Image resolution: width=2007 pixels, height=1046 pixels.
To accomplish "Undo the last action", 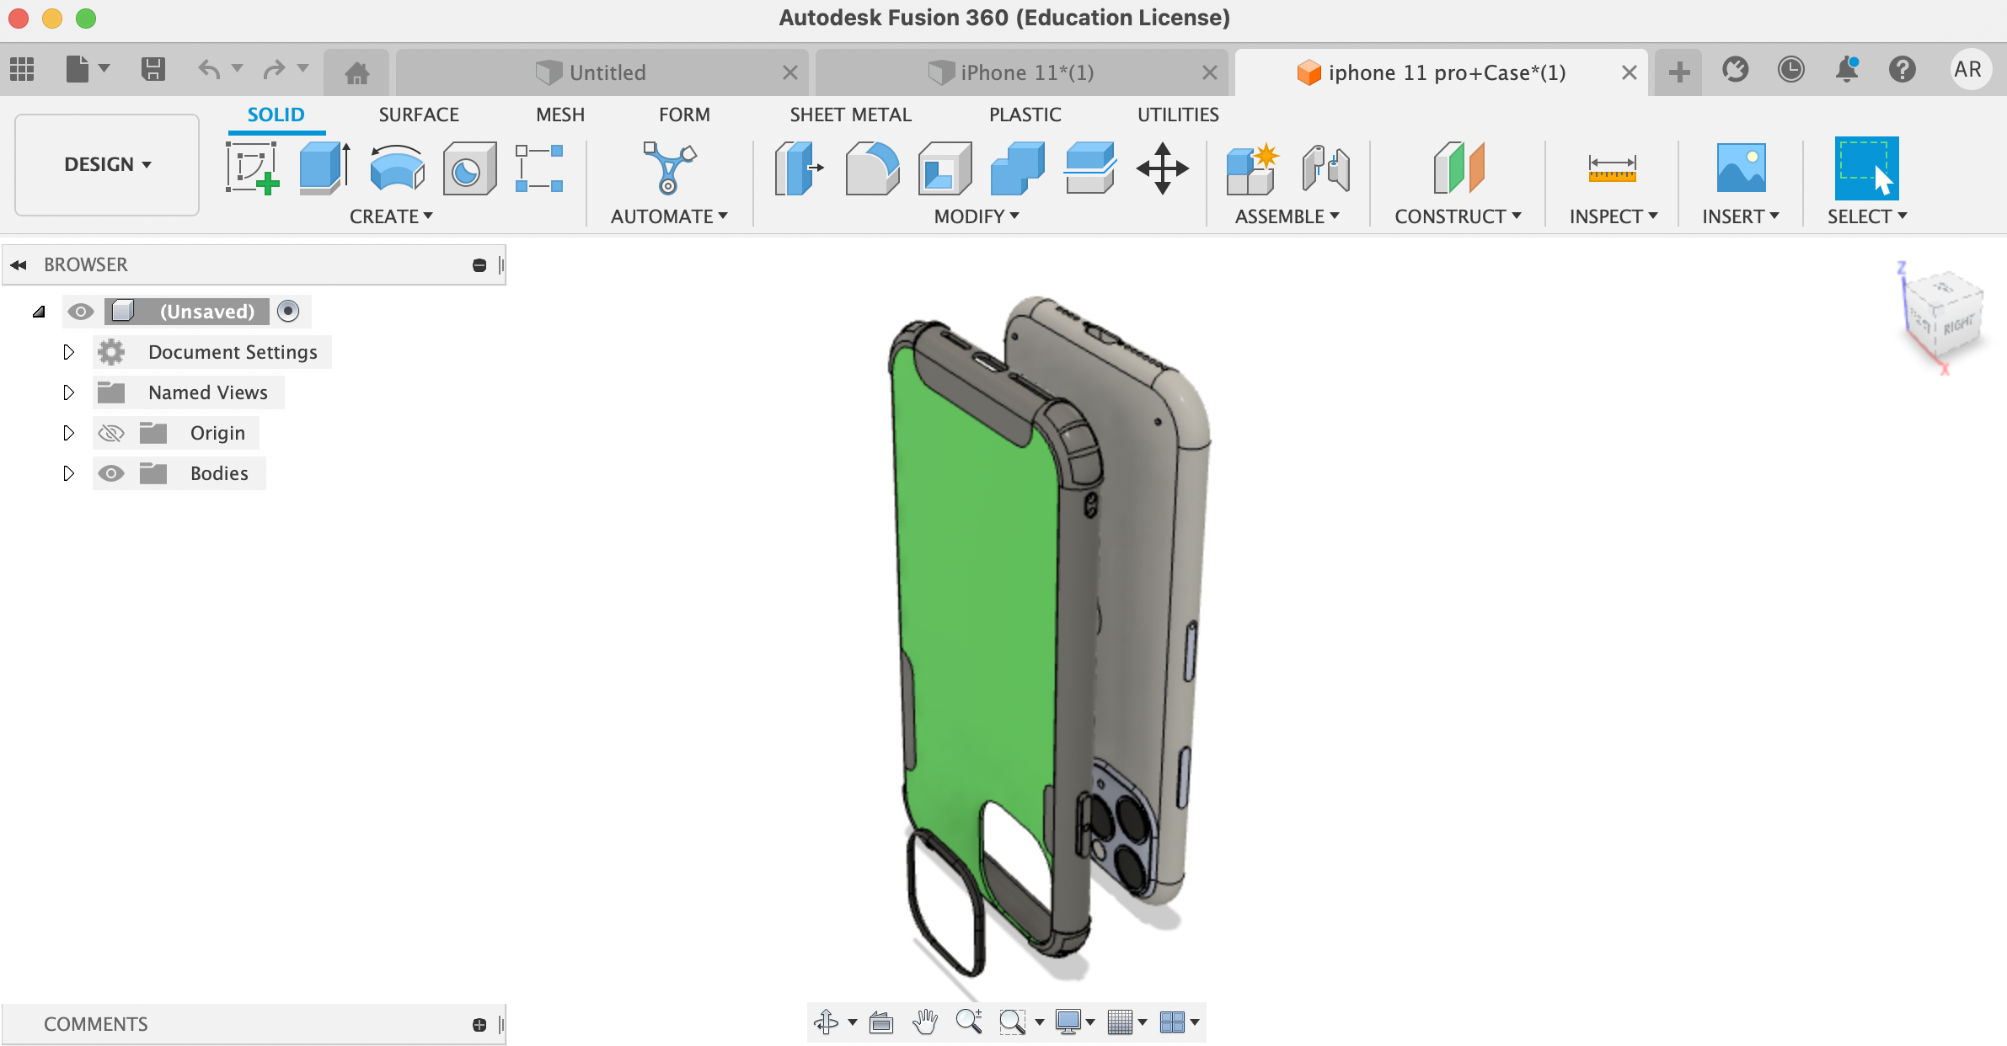I will (209, 69).
